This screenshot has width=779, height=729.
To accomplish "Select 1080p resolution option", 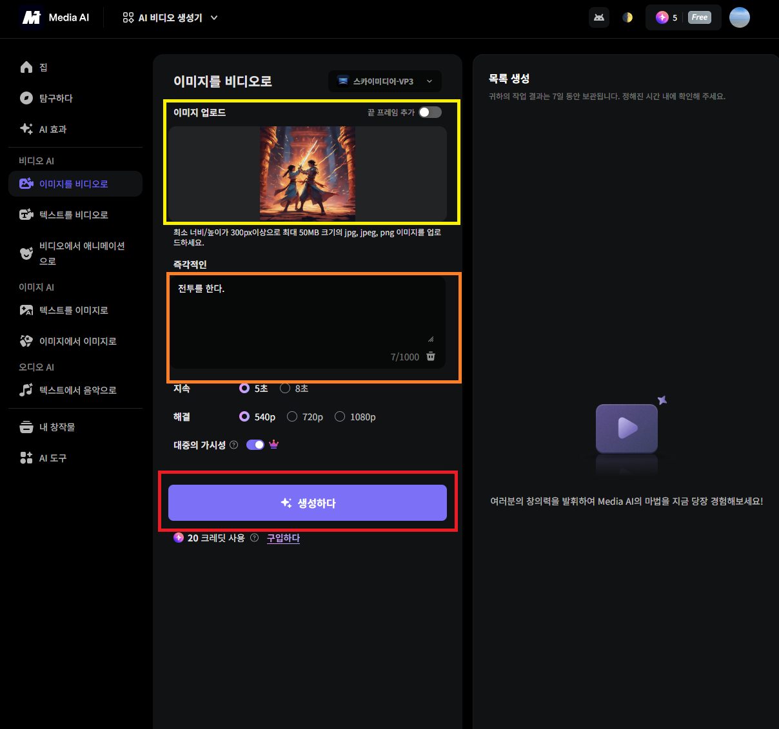I will tap(340, 416).
